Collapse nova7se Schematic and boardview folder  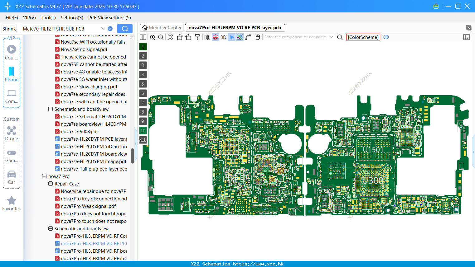point(51,109)
